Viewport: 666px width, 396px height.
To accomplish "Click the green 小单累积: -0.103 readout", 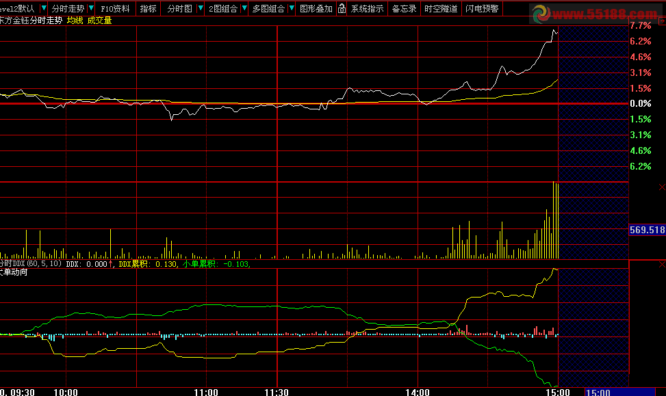I will [x=216, y=264].
